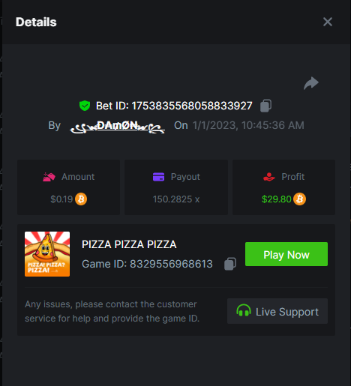Click the purple Payout card icon
Image resolution: width=351 pixels, height=386 pixels.
pos(158,177)
